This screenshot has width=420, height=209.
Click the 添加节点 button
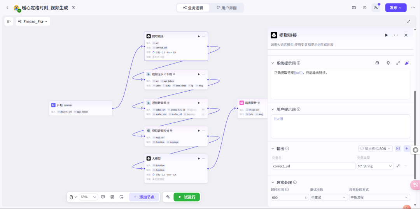[144, 197]
